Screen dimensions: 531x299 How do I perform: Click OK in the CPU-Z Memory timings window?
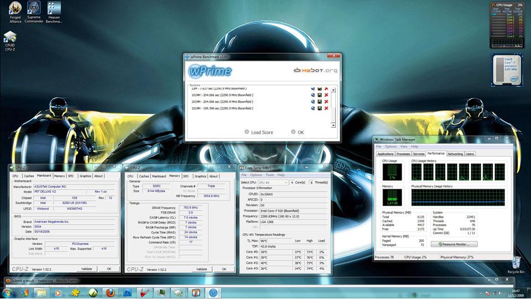coord(224,269)
